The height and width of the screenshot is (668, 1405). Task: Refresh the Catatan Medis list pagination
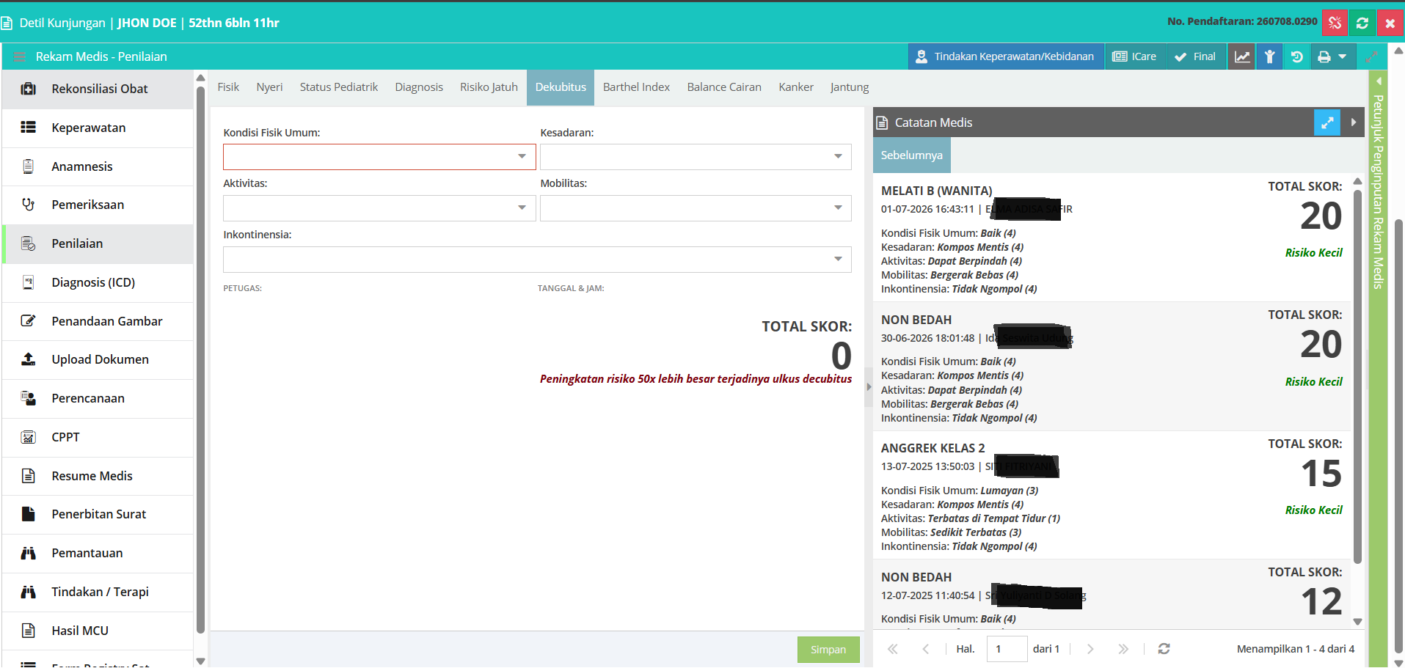point(1164,649)
